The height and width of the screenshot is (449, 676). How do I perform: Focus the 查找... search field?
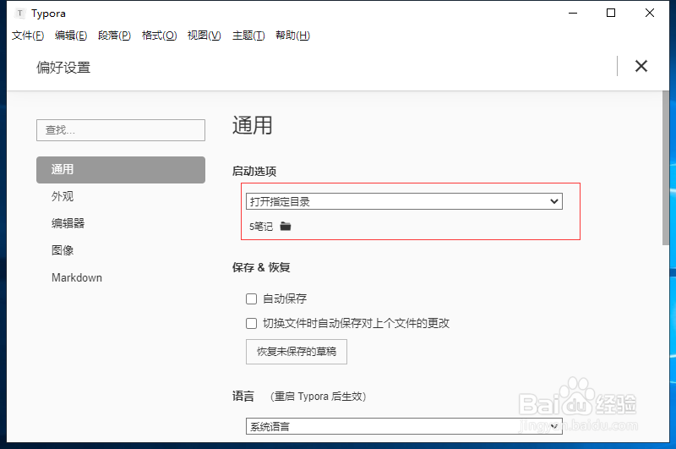[121, 130]
